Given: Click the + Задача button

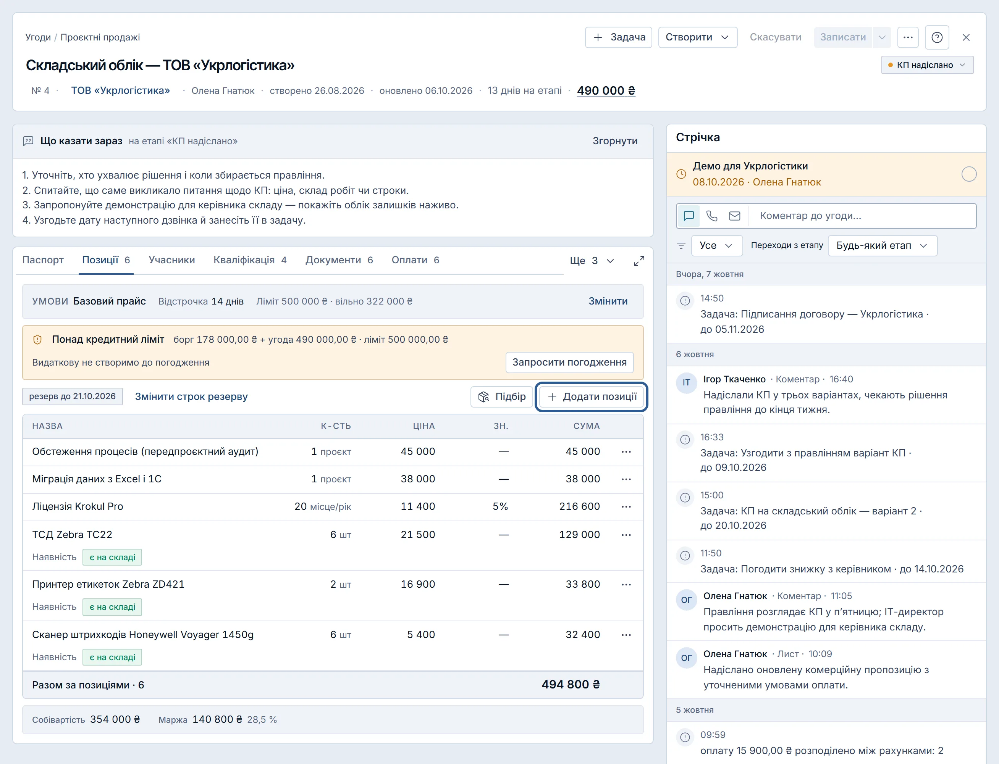Looking at the screenshot, I should 618,37.
